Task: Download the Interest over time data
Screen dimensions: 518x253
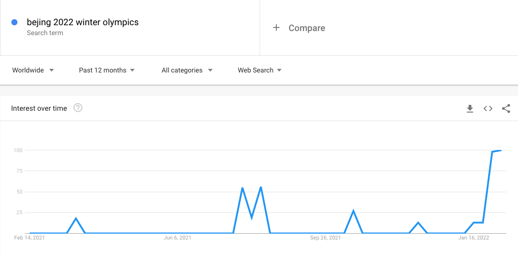Action: click(x=470, y=108)
